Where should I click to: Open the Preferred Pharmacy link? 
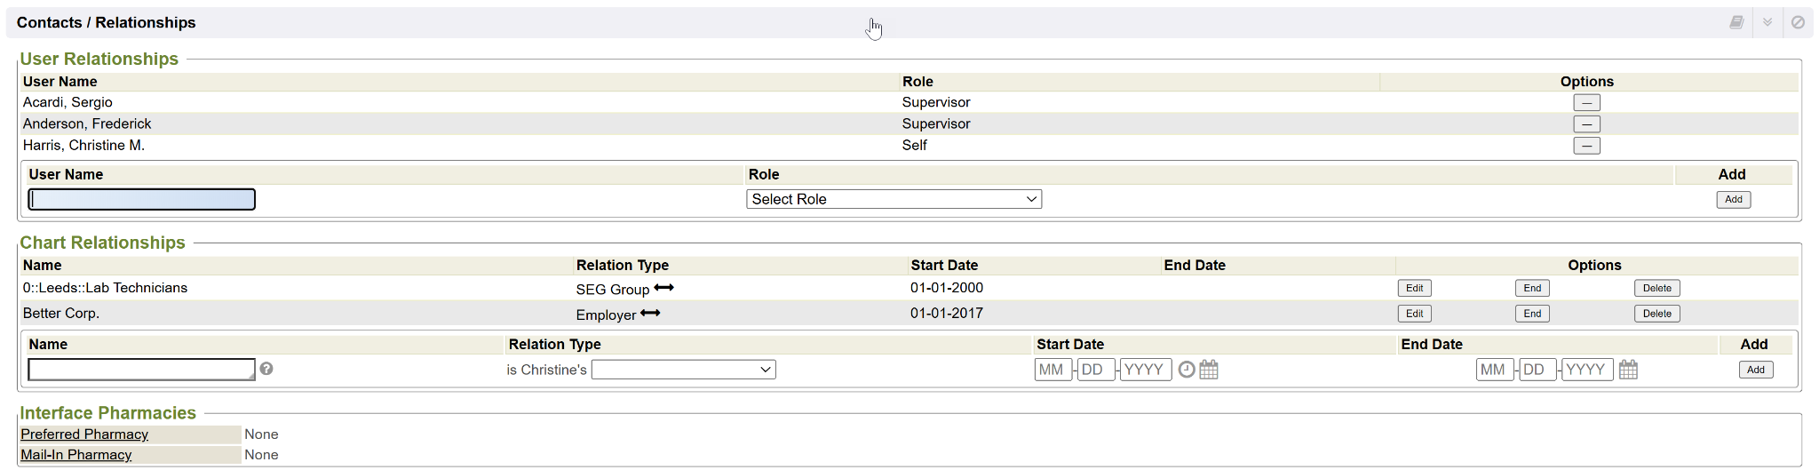point(84,434)
